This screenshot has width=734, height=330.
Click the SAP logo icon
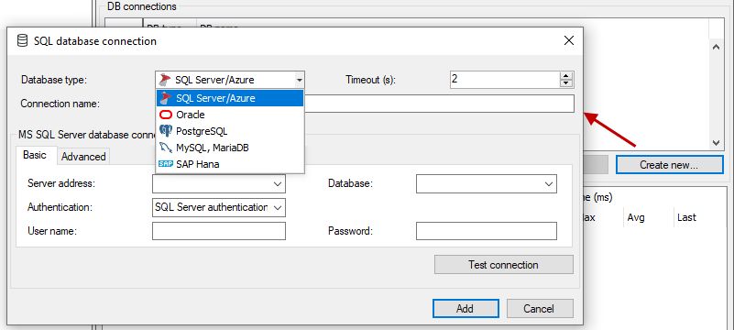pyautogui.click(x=166, y=164)
